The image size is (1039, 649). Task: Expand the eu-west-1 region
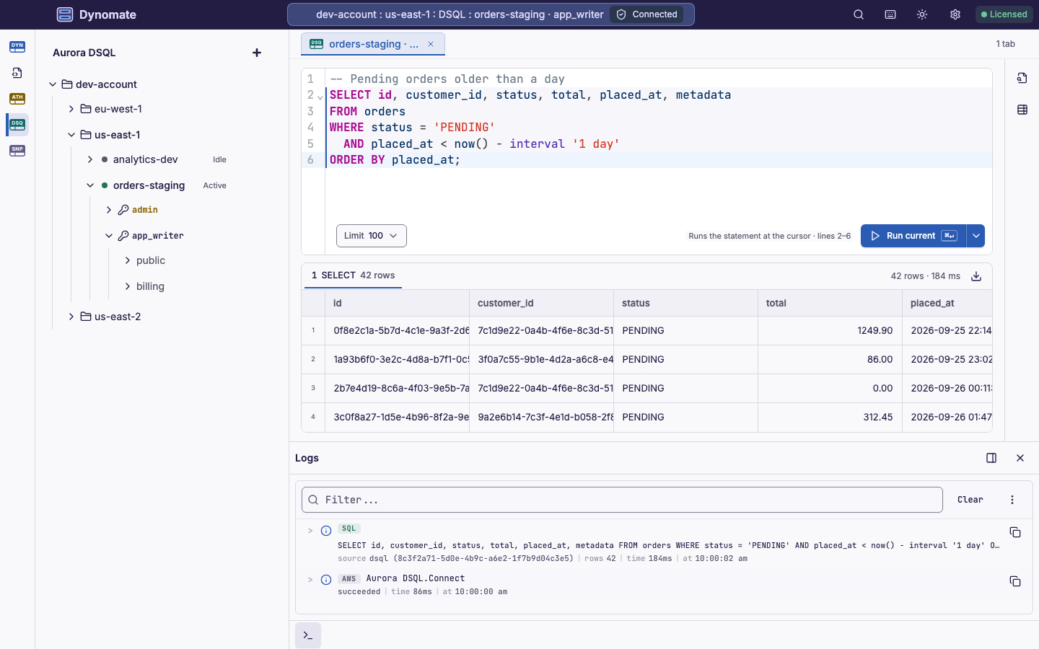click(71, 109)
